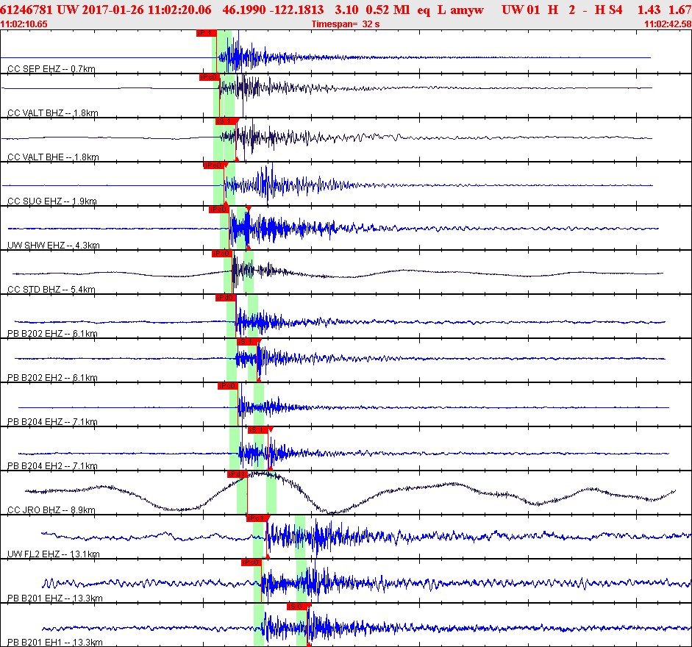
Task: Select the iS 1 pick flag on B204 EH2
Action: point(257,430)
